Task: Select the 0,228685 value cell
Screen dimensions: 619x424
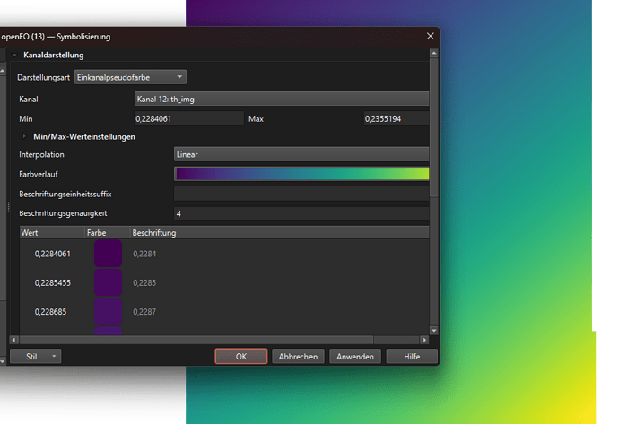Action: [52, 311]
